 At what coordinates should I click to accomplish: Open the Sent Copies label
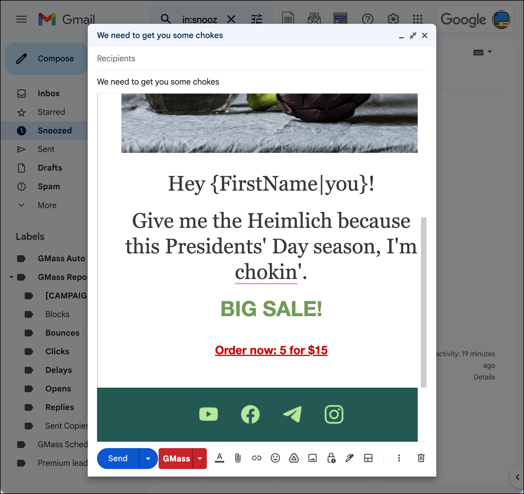tap(67, 426)
